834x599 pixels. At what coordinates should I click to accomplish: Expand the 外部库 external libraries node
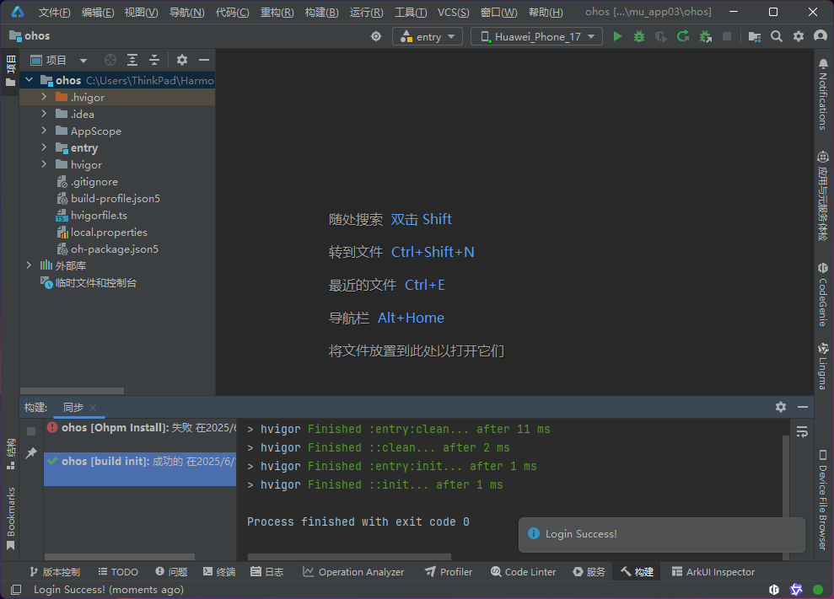30,265
